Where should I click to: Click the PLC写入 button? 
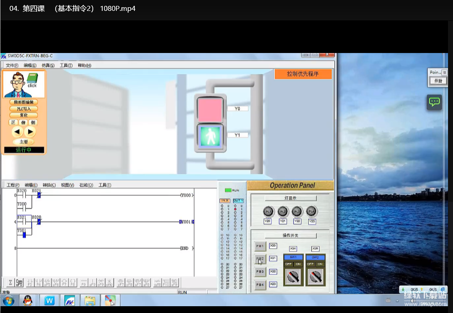24,109
